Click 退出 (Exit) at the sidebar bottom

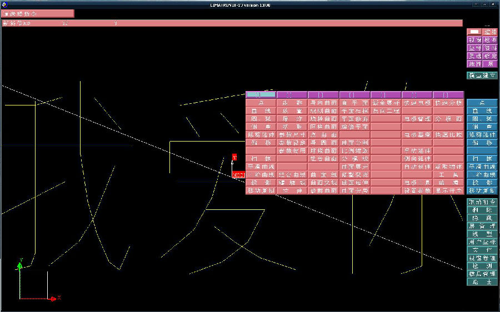482,282
